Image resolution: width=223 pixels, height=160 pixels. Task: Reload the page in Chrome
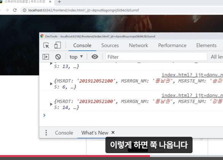15,10
